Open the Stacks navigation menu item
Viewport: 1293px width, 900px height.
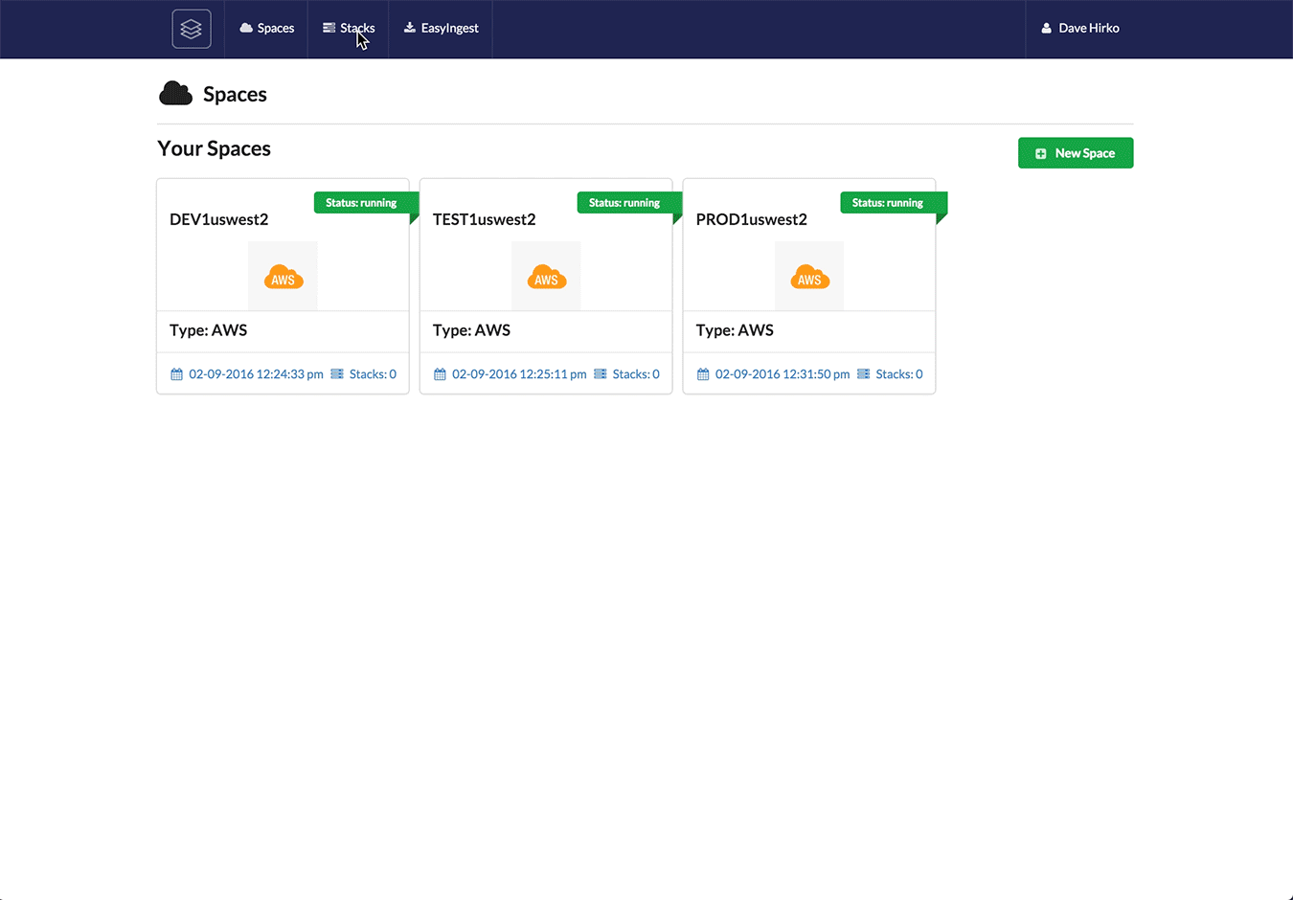coord(349,29)
